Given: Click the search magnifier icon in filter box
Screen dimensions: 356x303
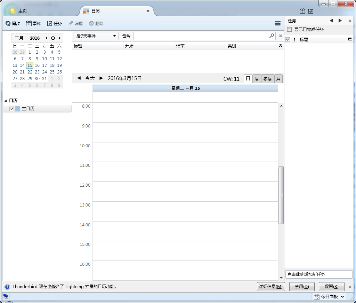Looking at the screenshot, I should [x=272, y=36].
